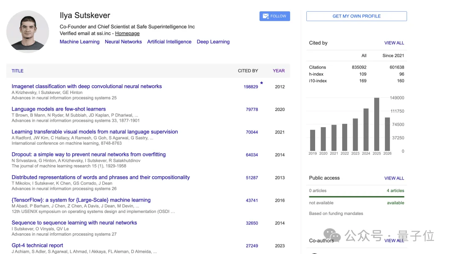
Task: Click the 2024 citations bar
Action: click(366, 130)
